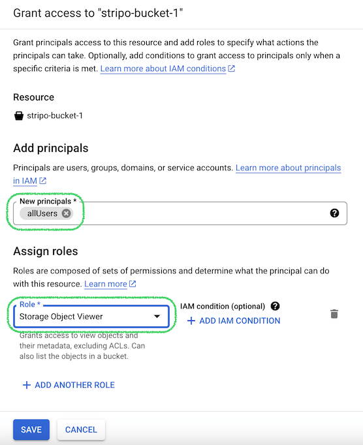This screenshot has width=363, height=445.
Task: Click the help icon beside IAM condition
Action: point(275,306)
